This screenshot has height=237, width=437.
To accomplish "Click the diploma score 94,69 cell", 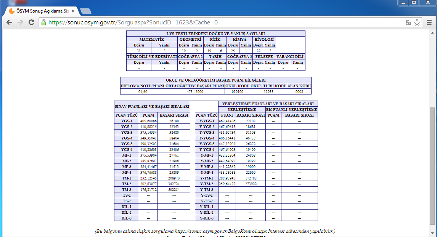I will tap(143, 91).
